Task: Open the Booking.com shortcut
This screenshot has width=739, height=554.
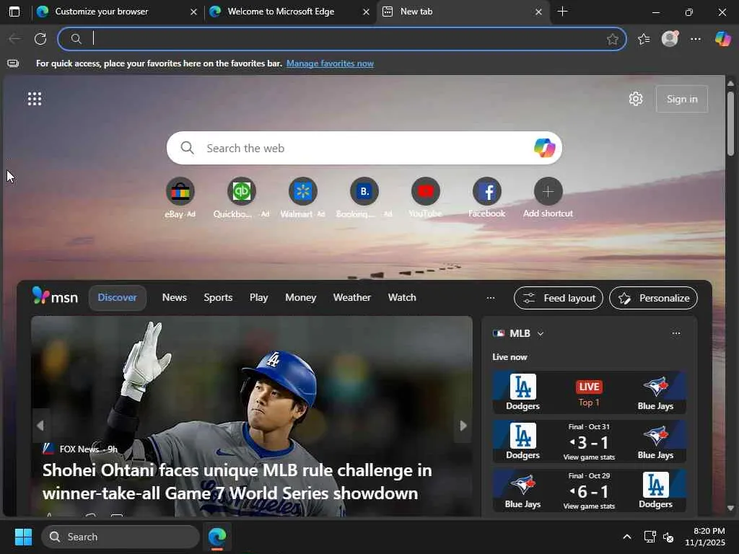Action: coord(364,192)
